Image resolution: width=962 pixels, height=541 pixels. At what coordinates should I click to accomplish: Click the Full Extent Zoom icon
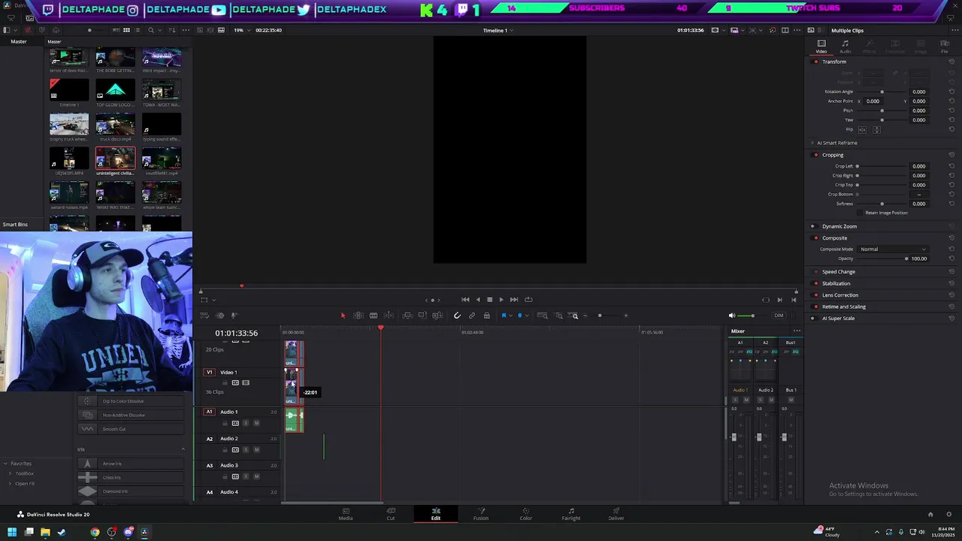click(543, 316)
